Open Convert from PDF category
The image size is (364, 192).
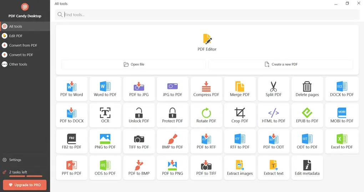[x=25, y=46]
